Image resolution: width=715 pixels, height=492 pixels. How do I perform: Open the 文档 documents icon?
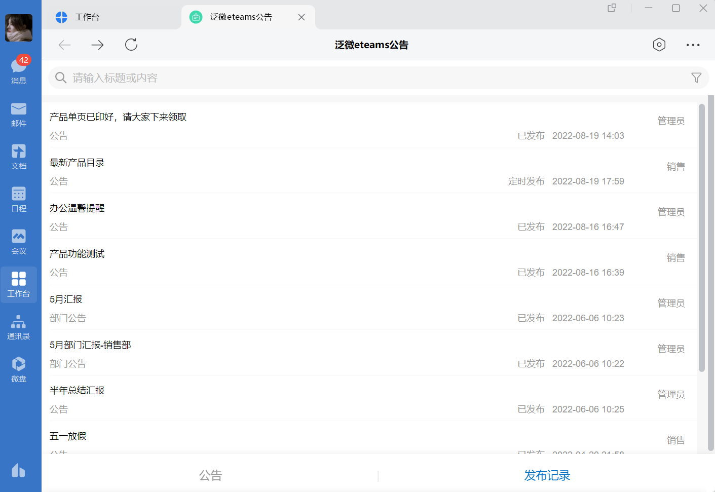(19, 157)
